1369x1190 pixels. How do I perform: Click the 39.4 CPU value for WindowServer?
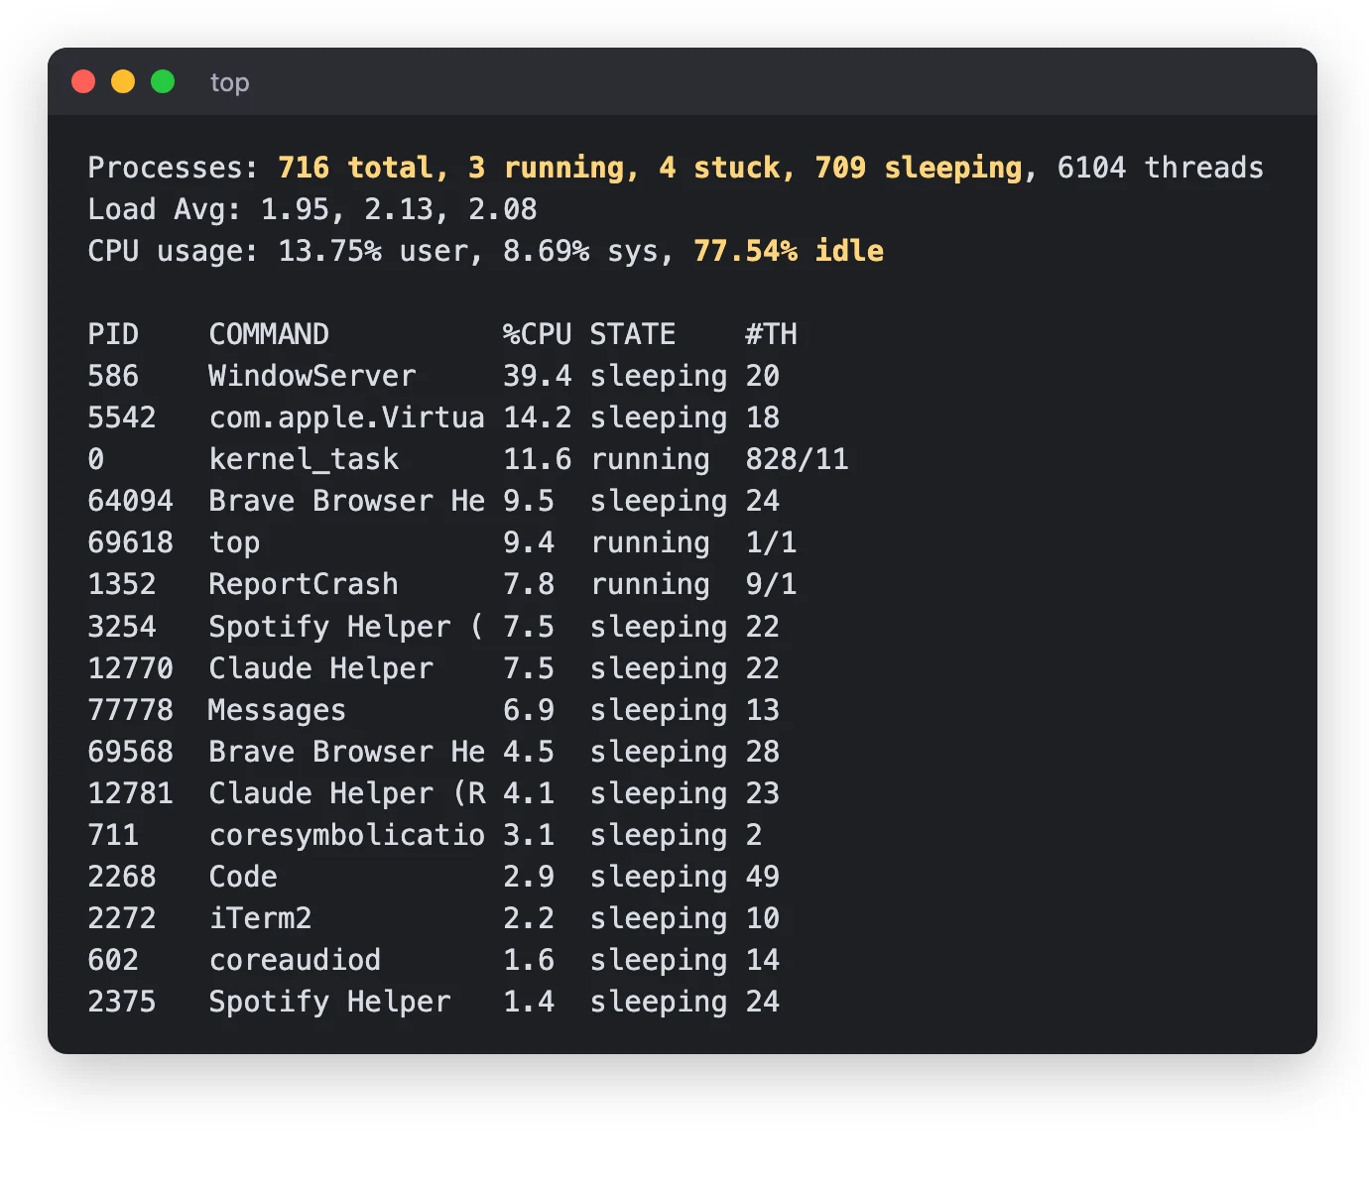click(x=537, y=376)
